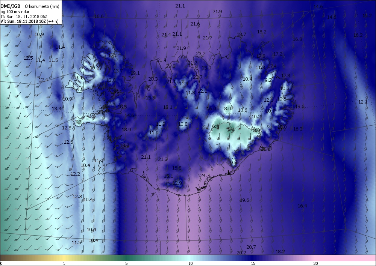376x266 pixels.
Task: Click the 9.2 value on the map
Action: click(x=268, y=80)
